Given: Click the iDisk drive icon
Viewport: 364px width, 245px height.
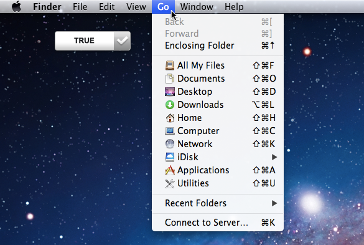Looking at the screenshot, I should click(x=170, y=157).
